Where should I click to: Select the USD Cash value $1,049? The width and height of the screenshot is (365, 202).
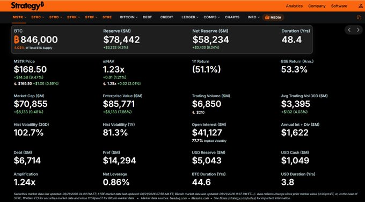point(295,161)
